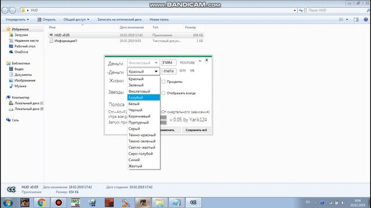Select Светло-желтый color option

coord(144,147)
